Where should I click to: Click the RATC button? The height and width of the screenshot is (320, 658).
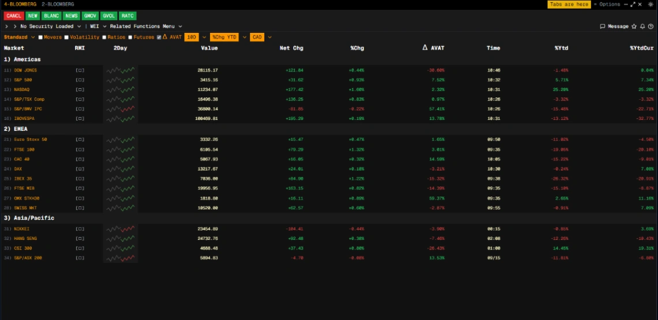128,16
